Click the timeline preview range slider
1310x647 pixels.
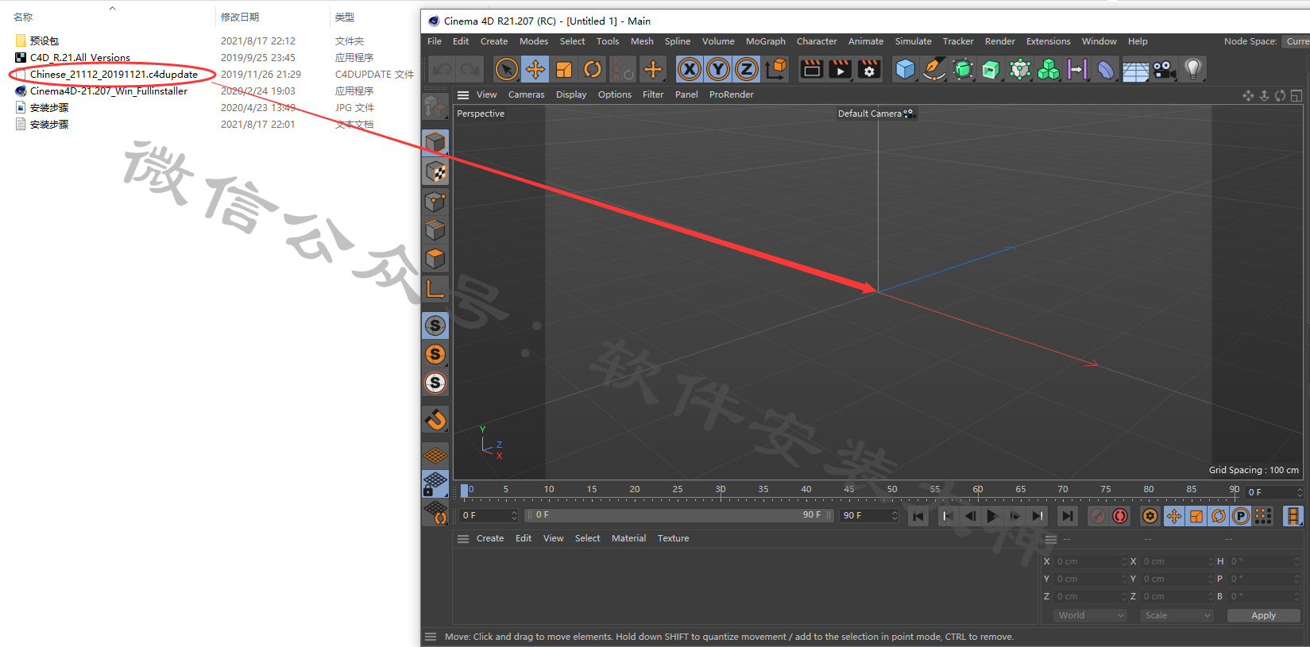[678, 515]
